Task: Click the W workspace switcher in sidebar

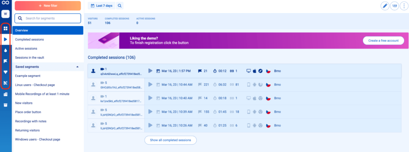Action: pyautogui.click(x=6, y=14)
